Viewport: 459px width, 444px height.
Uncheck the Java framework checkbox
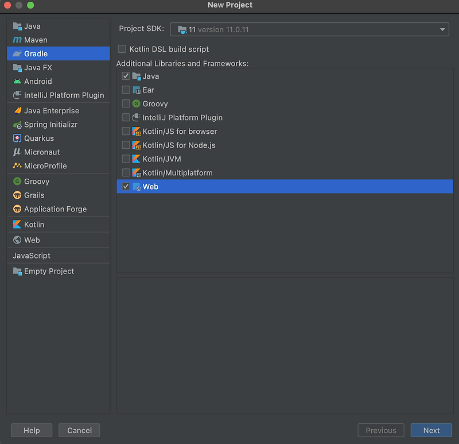126,76
